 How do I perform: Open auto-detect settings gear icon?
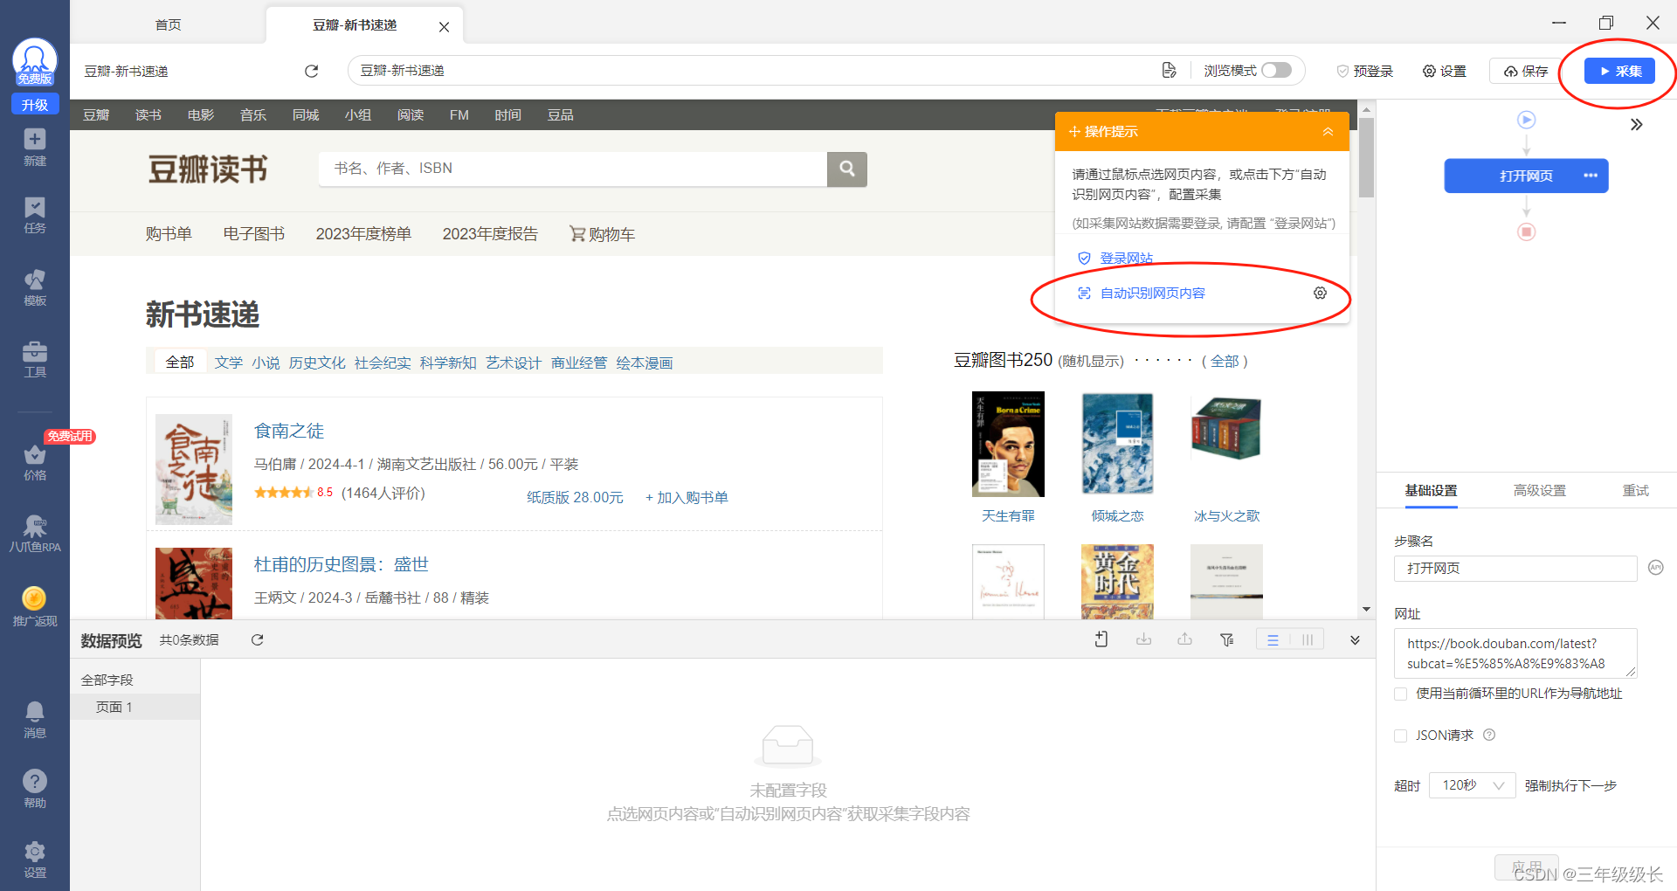tap(1320, 293)
